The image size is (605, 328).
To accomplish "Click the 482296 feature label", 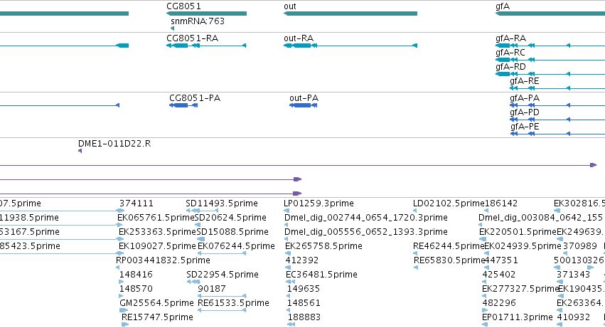I will (x=499, y=304).
